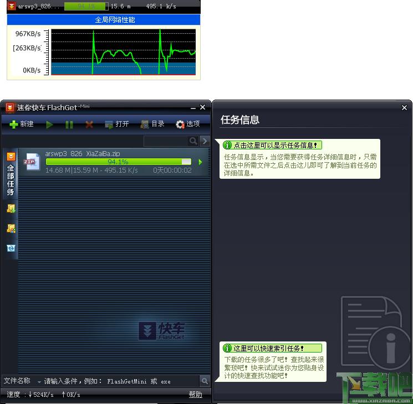Click 打开 open file button

pyautogui.click(x=116, y=124)
